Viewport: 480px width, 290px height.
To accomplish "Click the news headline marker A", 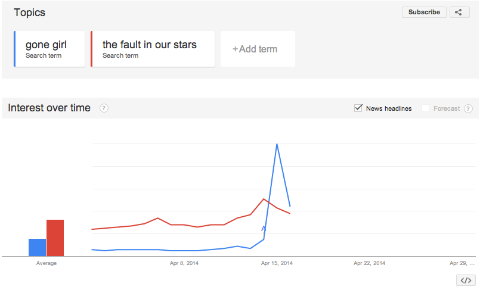I will coord(264,229).
